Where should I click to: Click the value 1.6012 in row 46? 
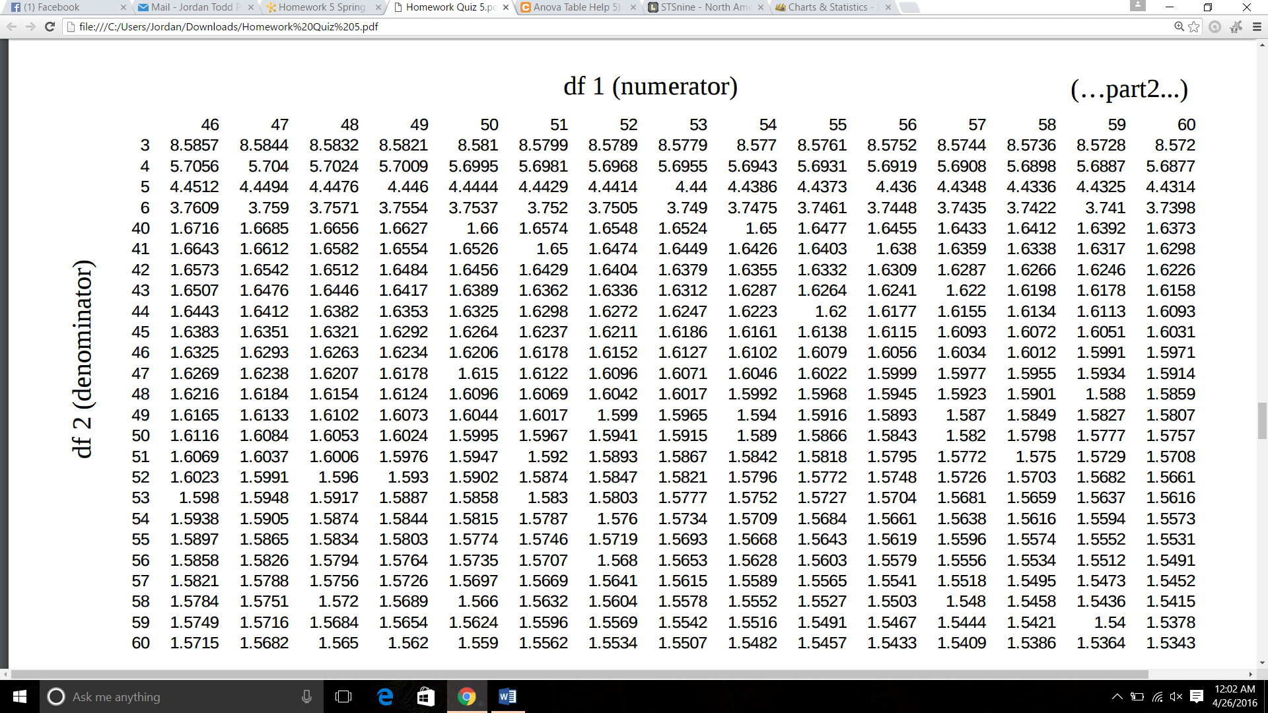1032,353
